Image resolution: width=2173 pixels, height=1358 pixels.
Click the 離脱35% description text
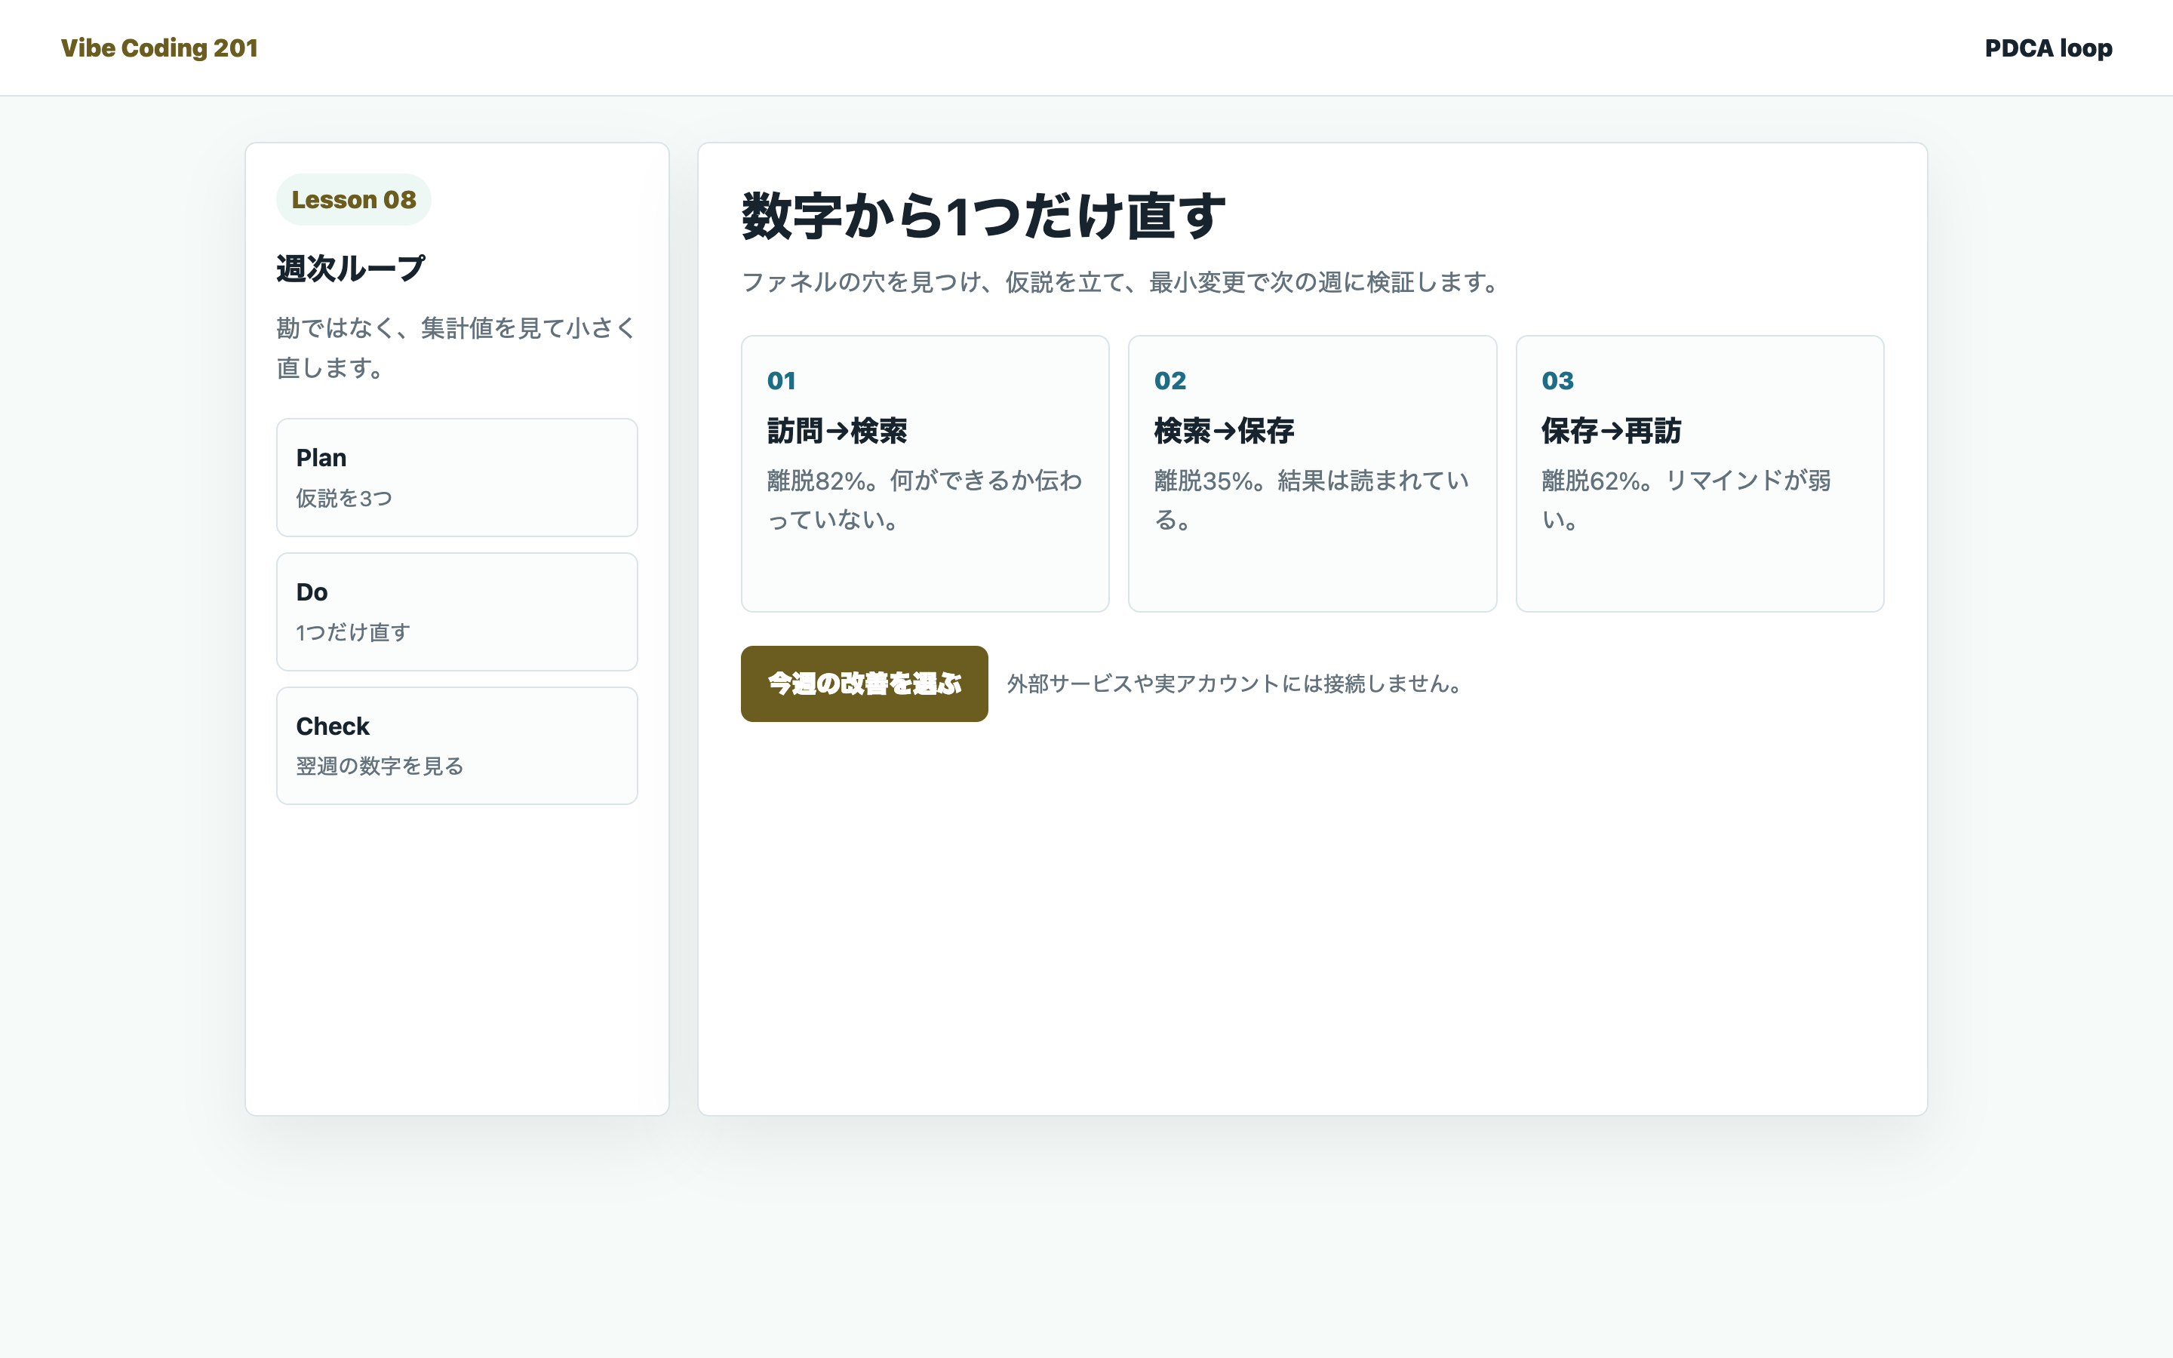(x=1312, y=500)
